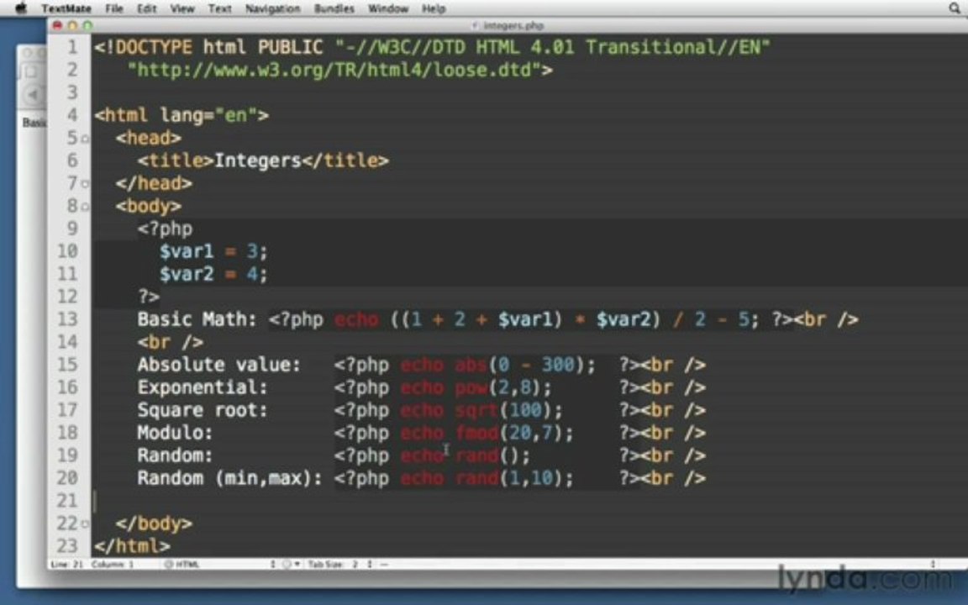Screen dimensions: 968x605
Task: Open the File menu
Action: pyautogui.click(x=114, y=8)
